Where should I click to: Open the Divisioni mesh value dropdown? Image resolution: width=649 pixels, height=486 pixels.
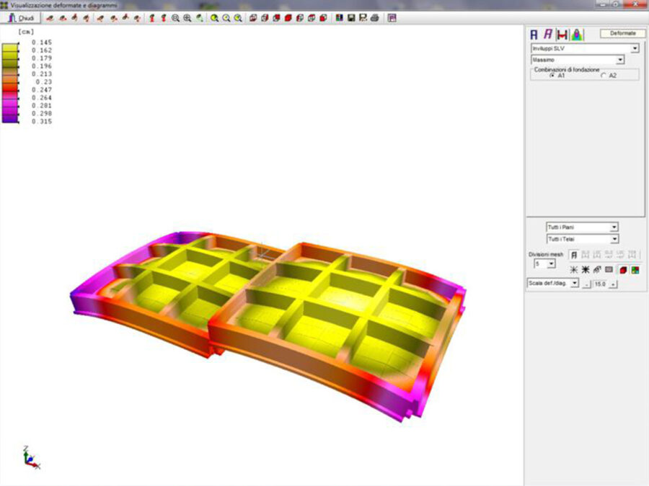click(552, 264)
